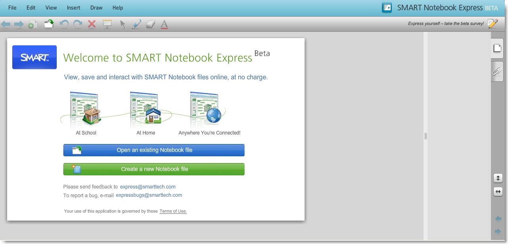
Task: Click the Redo arrow
Action: click(x=77, y=24)
